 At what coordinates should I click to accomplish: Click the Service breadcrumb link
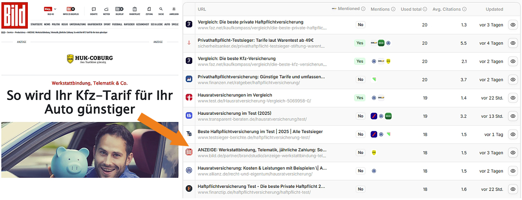pyautogui.click(x=10, y=32)
